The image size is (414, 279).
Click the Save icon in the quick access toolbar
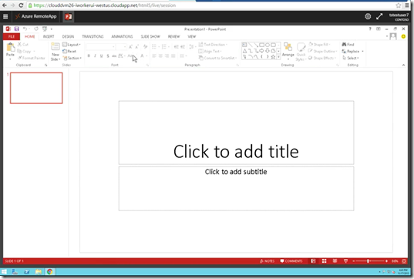click(x=16, y=29)
